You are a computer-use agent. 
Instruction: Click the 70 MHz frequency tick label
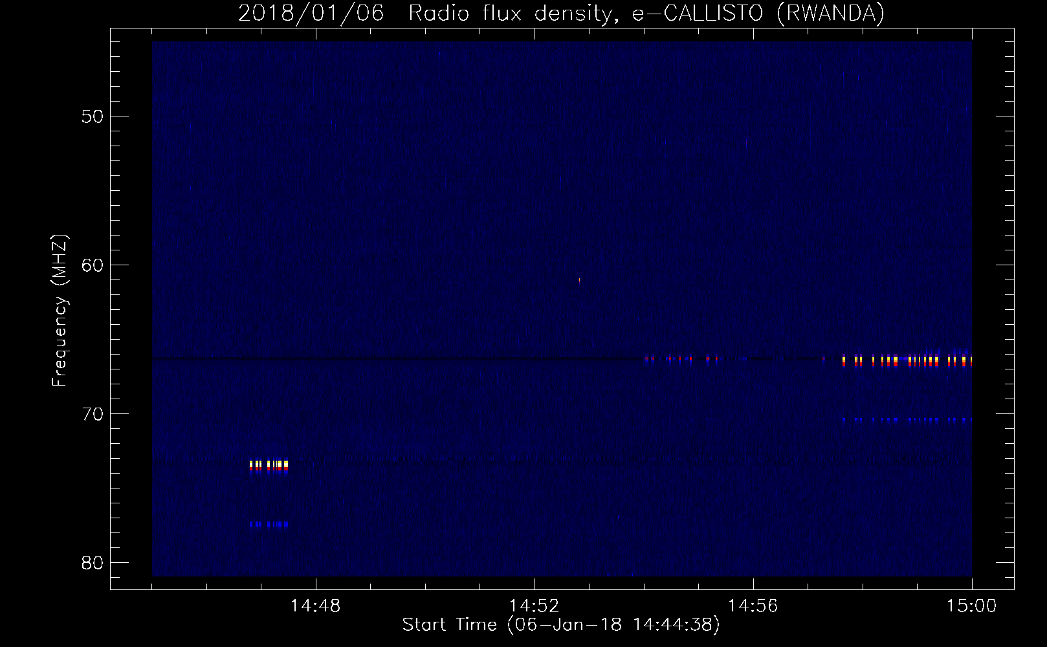[x=93, y=413]
